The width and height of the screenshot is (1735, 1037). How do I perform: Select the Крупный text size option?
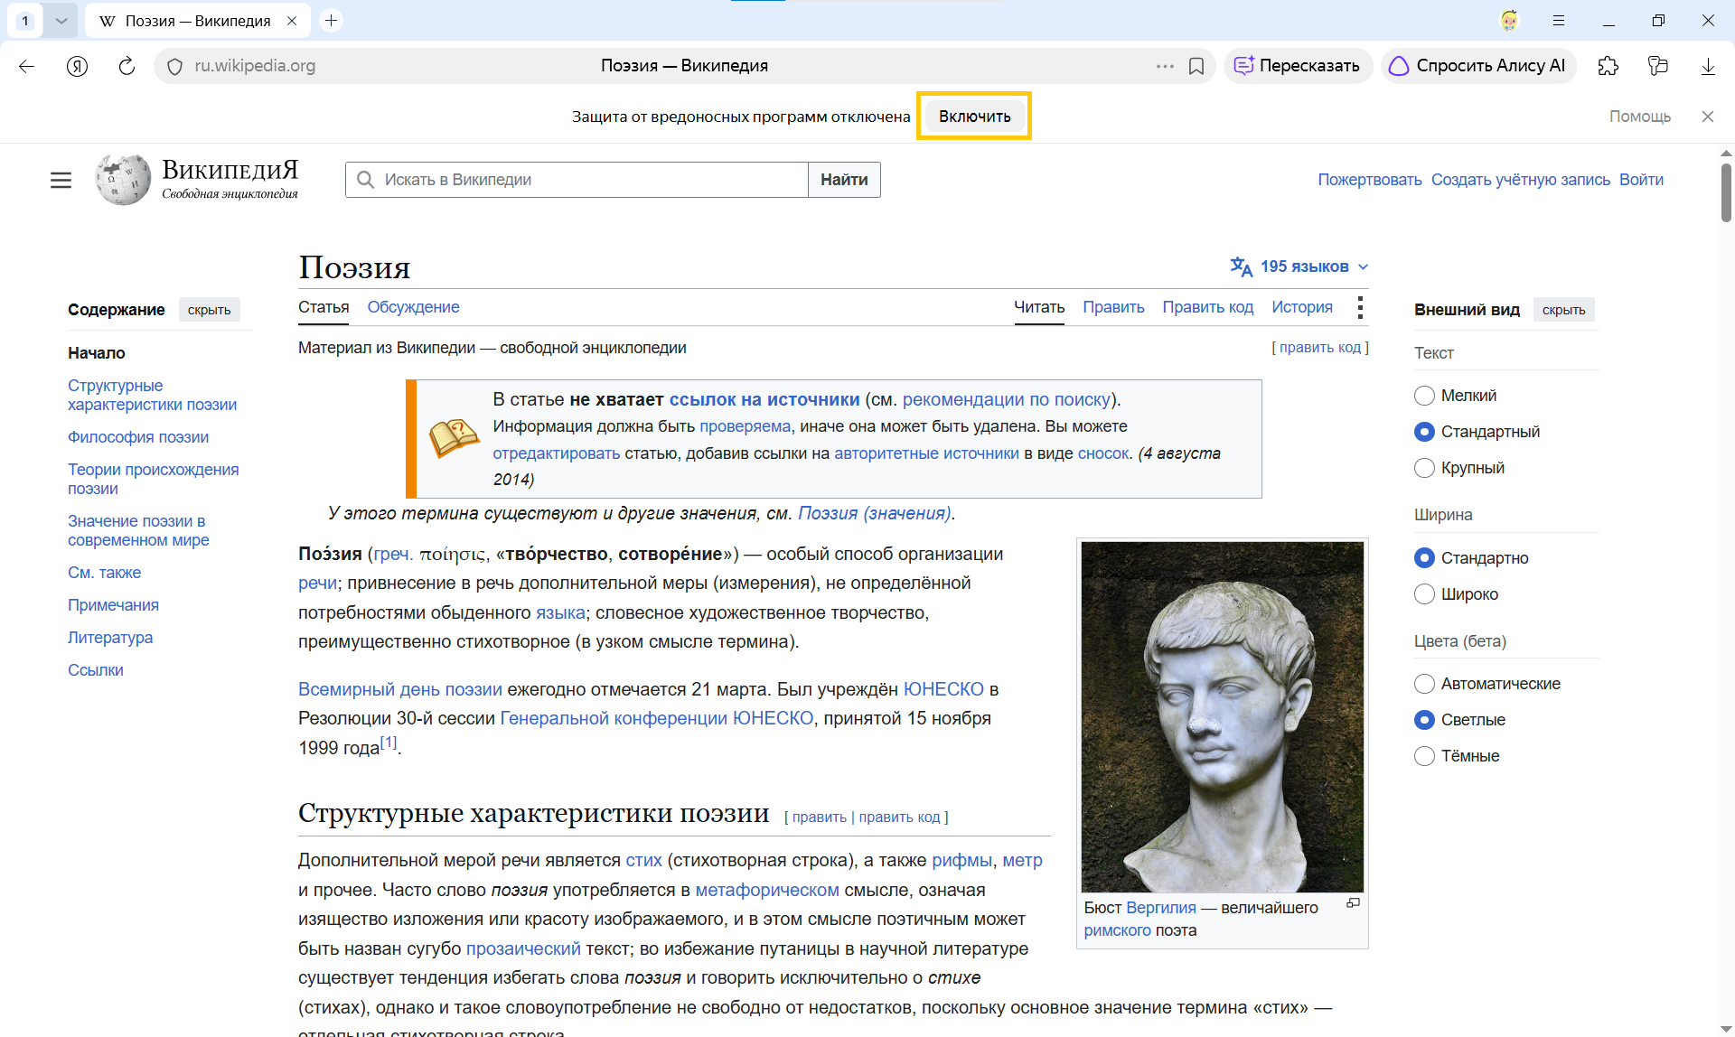click(x=1424, y=468)
